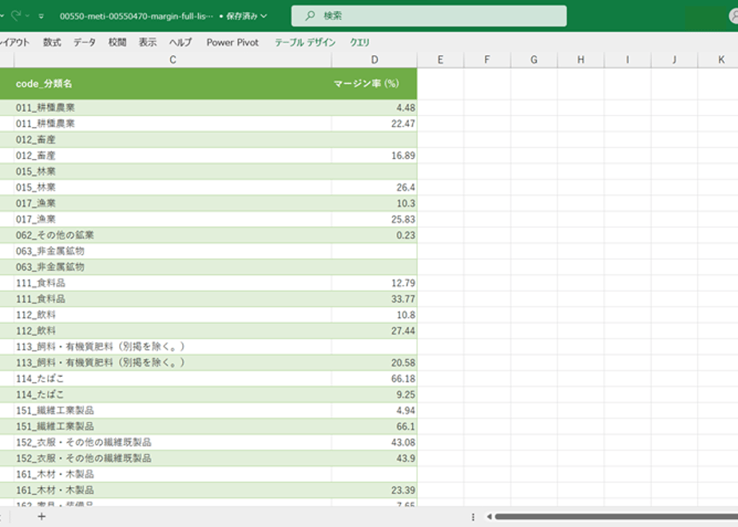738x527 pixels.
Task: Click the horizontal scrollbar left arrow
Action: click(489, 517)
